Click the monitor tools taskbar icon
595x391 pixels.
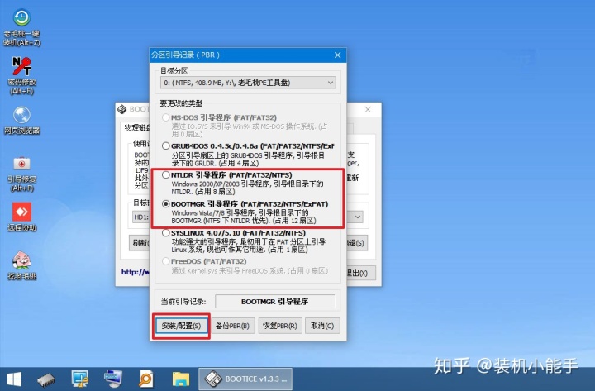pyautogui.click(x=79, y=379)
